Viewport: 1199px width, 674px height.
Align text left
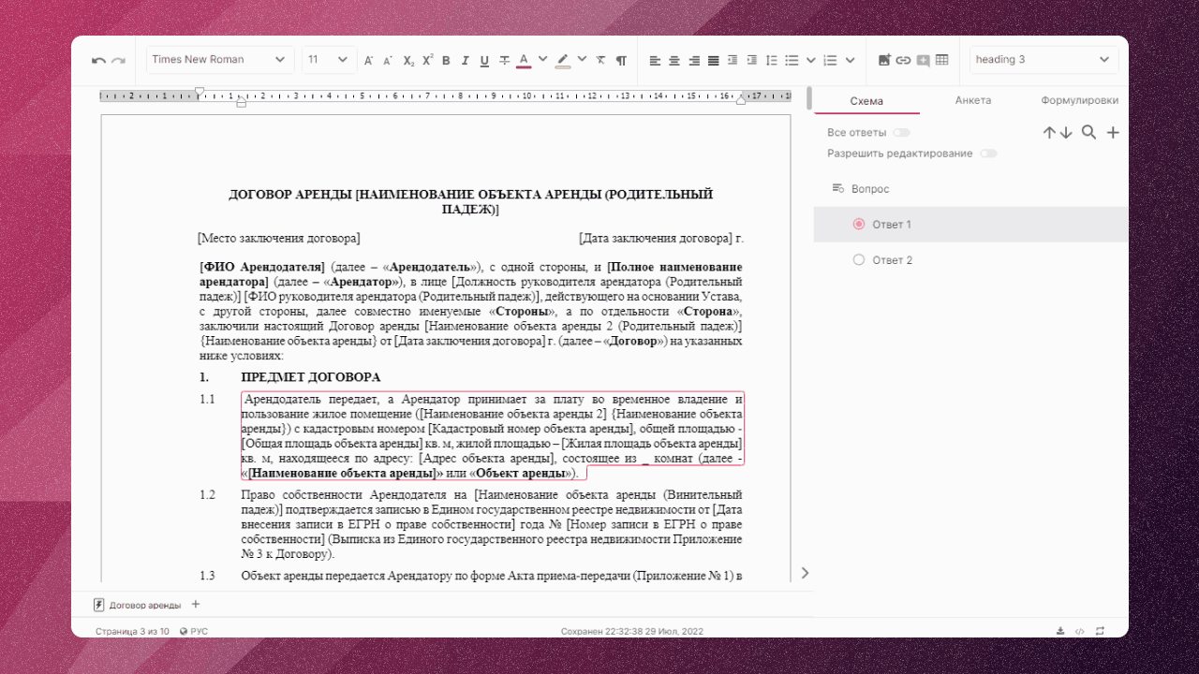[x=655, y=60]
